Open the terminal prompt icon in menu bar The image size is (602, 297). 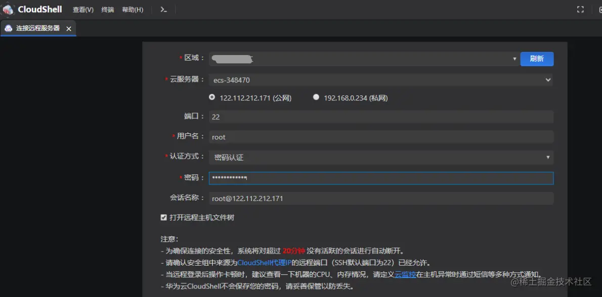coord(163,10)
